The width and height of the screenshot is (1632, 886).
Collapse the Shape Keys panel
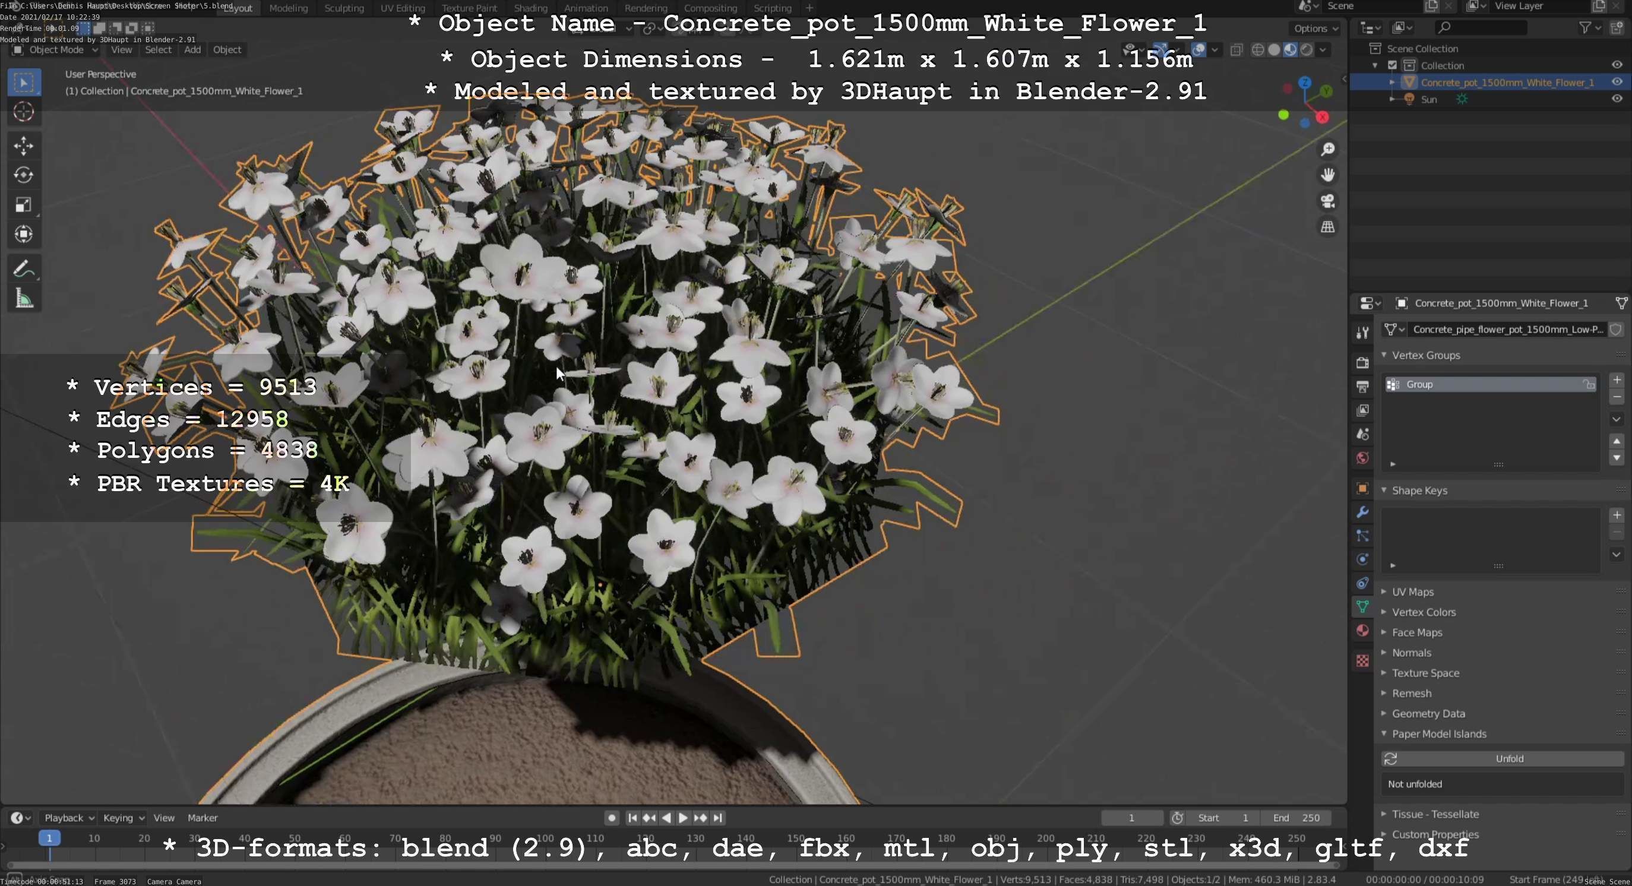[x=1384, y=490]
